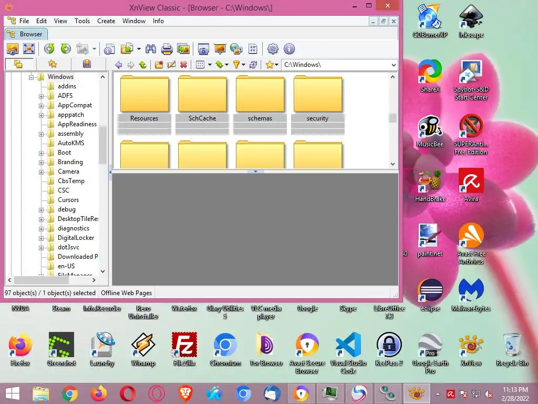The width and height of the screenshot is (538, 404).
Task: Click the blue About info icon
Action: click(x=289, y=49)
